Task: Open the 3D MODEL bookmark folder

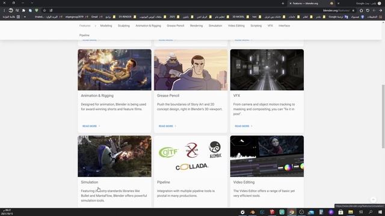Action: tap(241, 17)
